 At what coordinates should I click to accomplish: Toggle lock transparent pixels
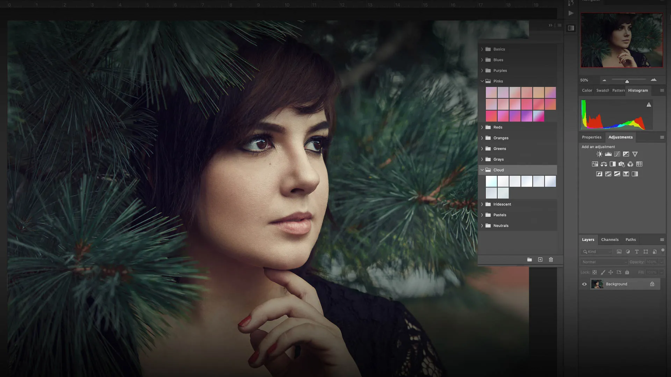[594, 272]
